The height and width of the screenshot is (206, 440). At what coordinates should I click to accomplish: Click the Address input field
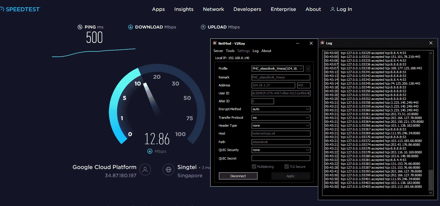(x=273, y=85)
